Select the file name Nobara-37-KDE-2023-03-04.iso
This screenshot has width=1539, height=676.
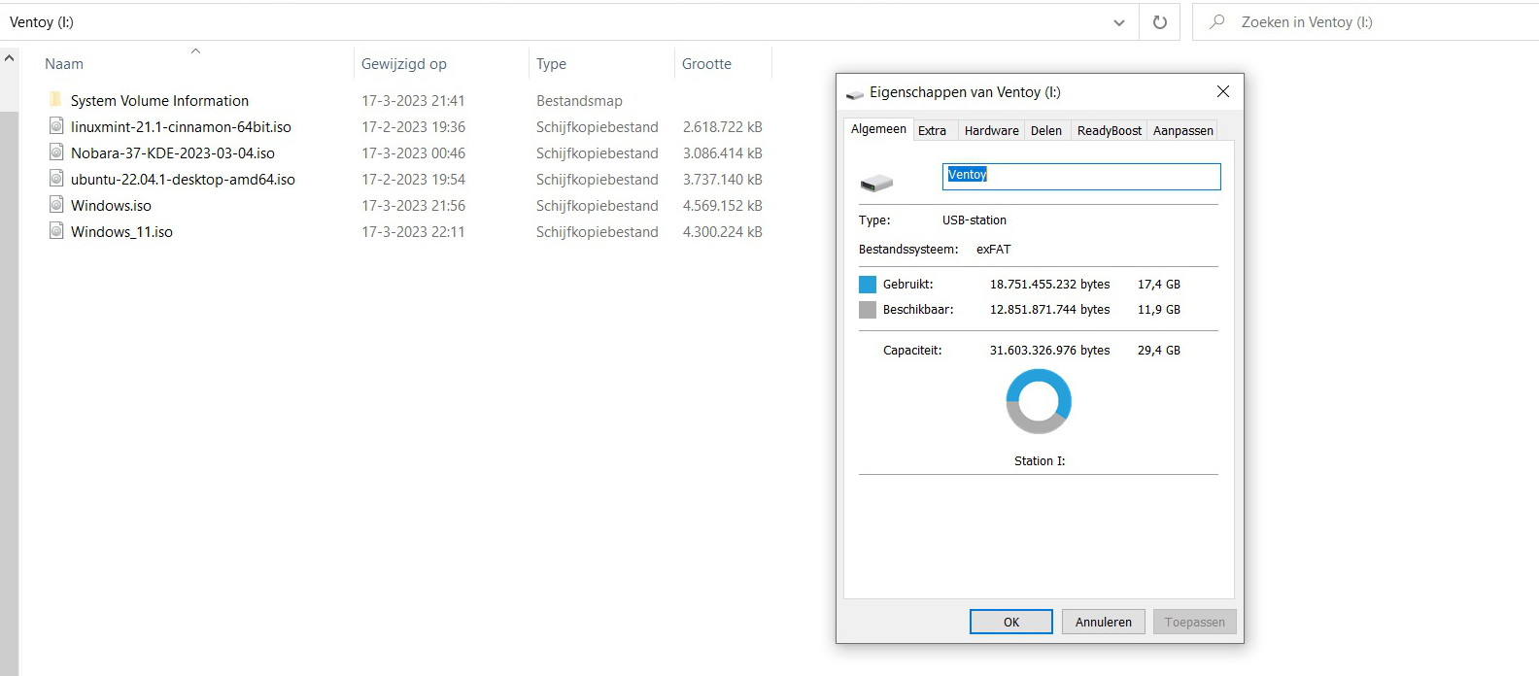173,152
